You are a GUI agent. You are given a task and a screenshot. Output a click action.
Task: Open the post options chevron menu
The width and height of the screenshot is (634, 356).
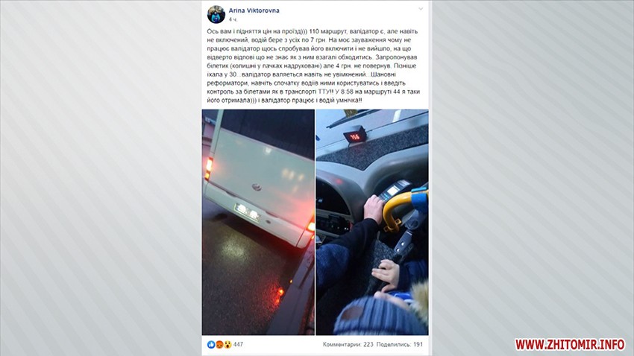(x=421, y=9)
